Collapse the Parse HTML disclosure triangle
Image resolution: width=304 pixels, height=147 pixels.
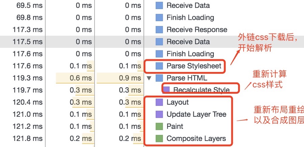pos(149,78)
